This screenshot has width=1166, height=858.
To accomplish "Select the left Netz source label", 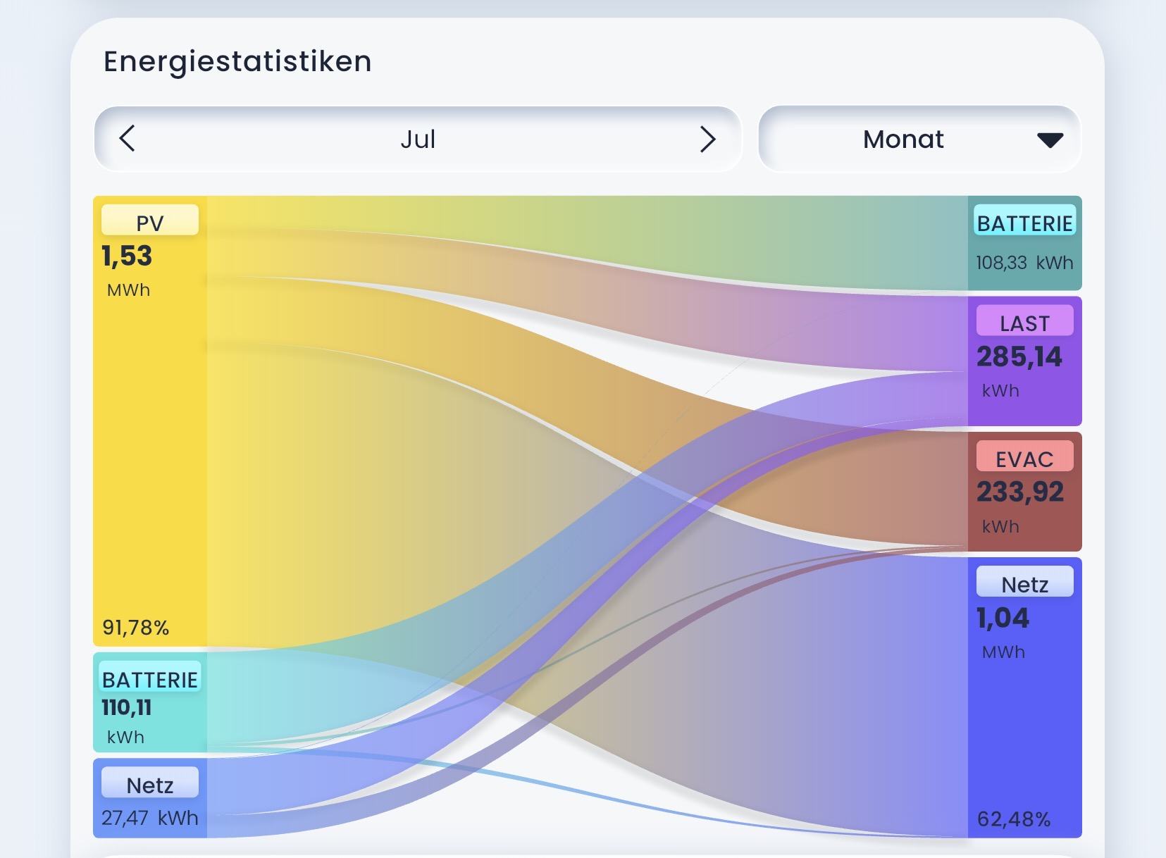I will (150, 783).
